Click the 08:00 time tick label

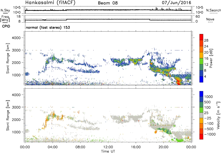[x=80, y=147]
